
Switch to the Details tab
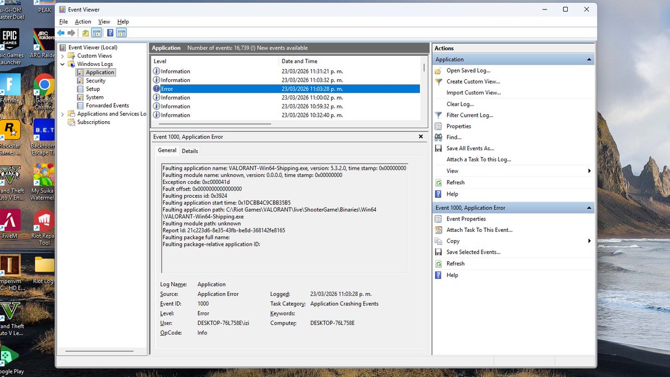pos(190,151)
